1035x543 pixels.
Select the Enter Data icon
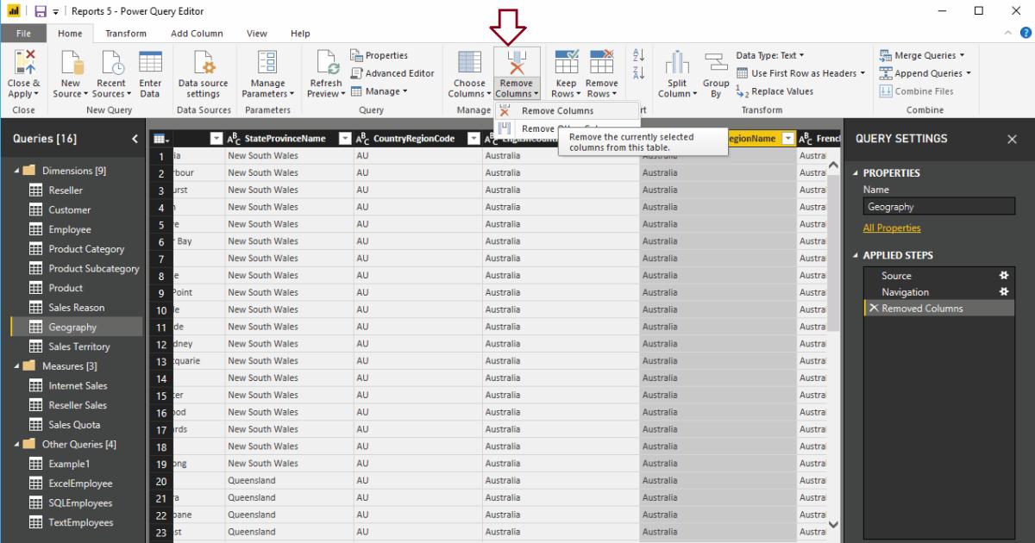tap(150, 74)
